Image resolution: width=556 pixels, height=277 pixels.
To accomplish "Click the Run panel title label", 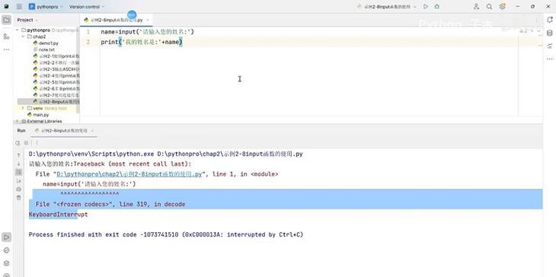I will pyautogui.click(x=21, y=131).
